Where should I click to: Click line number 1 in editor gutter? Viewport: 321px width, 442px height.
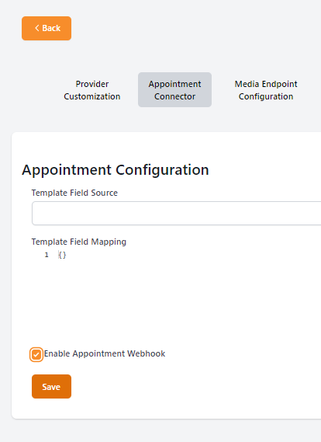47,255
